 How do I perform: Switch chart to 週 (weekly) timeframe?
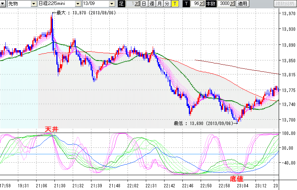click(x=152, y=4)
